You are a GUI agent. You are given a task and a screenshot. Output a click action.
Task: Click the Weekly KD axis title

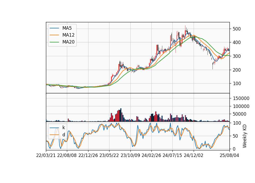point(244,136)
